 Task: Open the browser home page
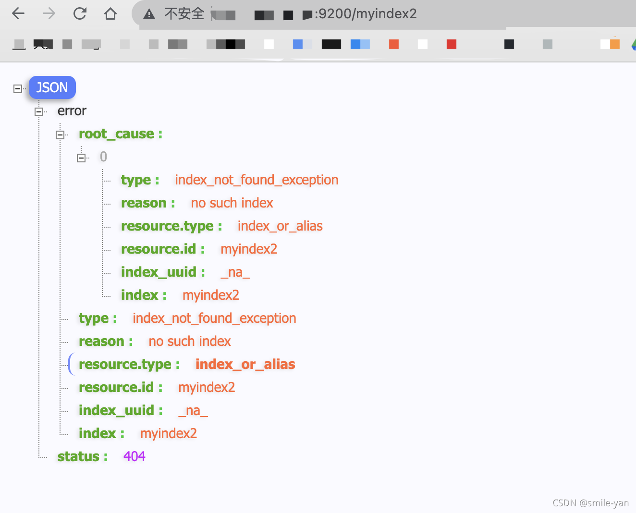tap(110, 13)
